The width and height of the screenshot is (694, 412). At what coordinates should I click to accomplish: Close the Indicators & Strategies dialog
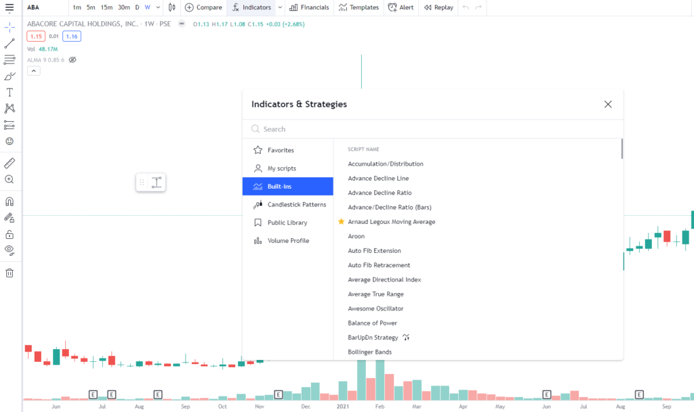(x=608, y=104)
